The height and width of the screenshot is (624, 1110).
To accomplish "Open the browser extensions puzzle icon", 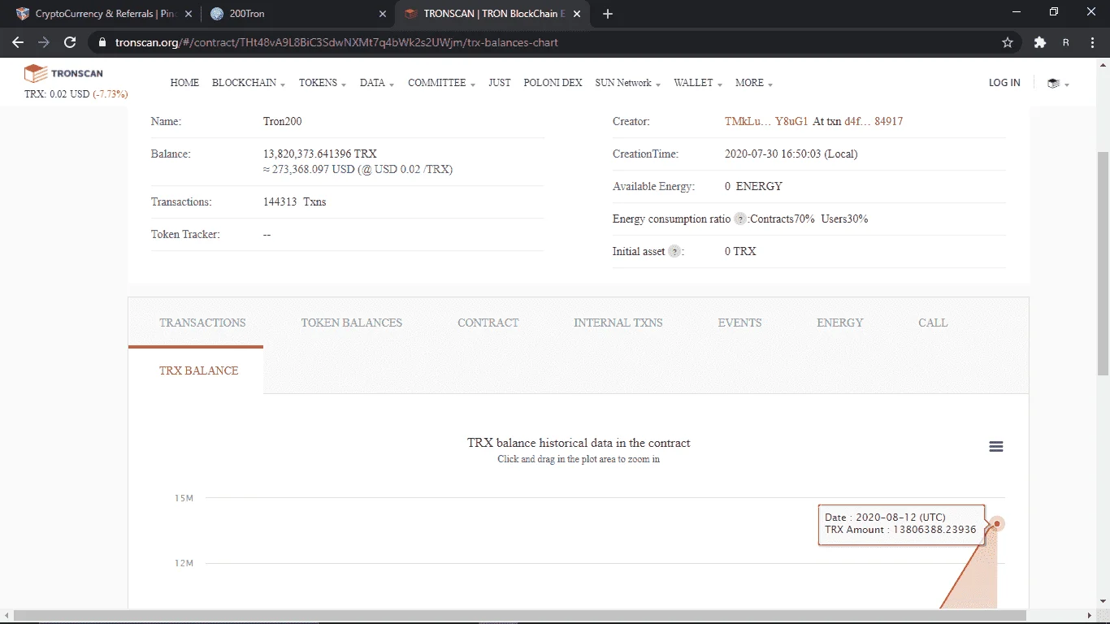I will pos(1039,42).
